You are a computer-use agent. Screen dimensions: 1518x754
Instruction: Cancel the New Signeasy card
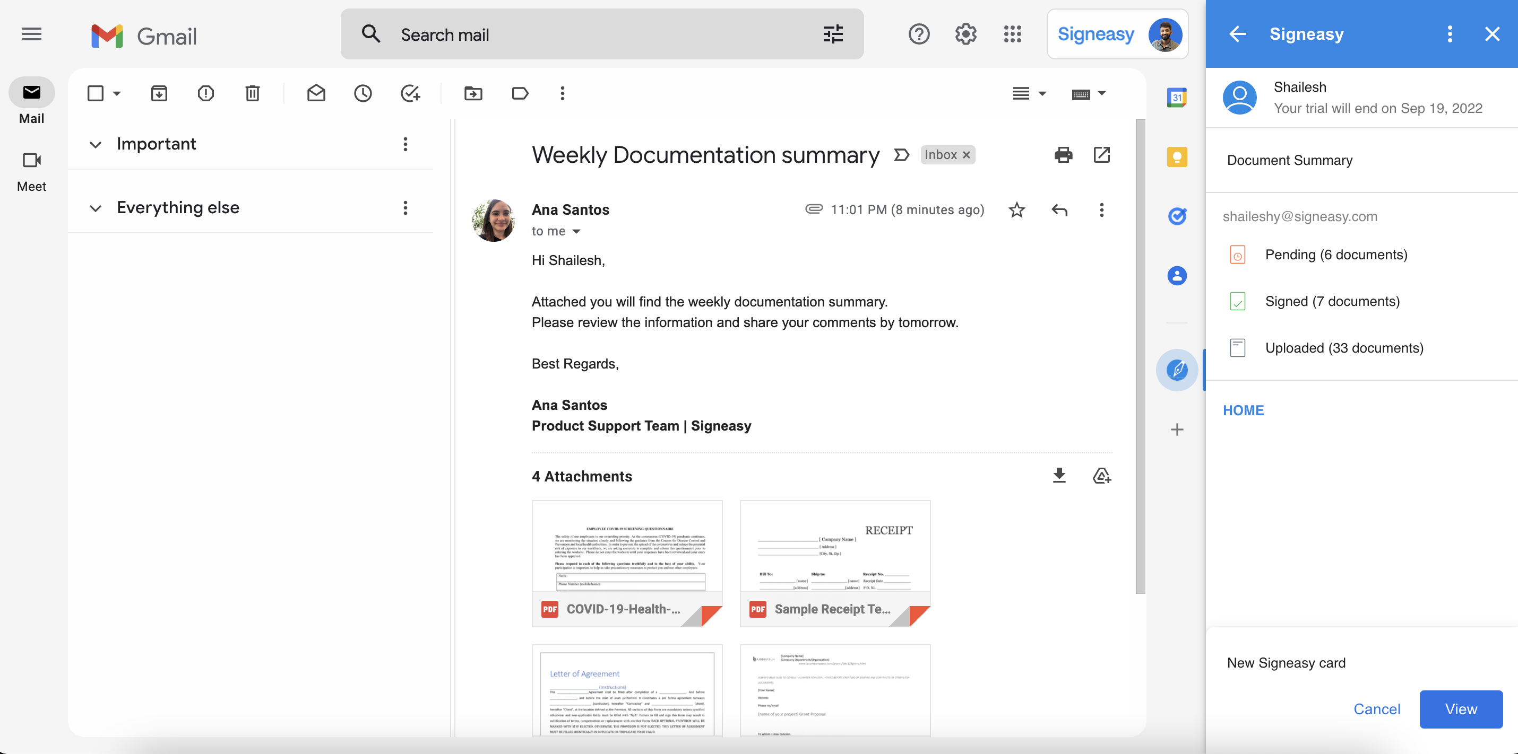(1377, 709)
